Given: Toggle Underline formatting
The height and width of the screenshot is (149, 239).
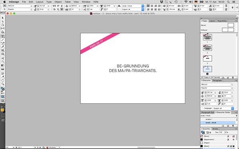Looking at the screenshot, I should [62, 6].
